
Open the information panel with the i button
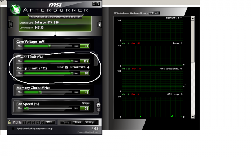coord(99,24)
